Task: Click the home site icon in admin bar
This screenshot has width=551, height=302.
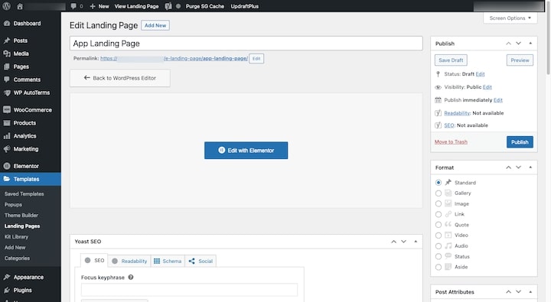Action: [x=20, y=6]
